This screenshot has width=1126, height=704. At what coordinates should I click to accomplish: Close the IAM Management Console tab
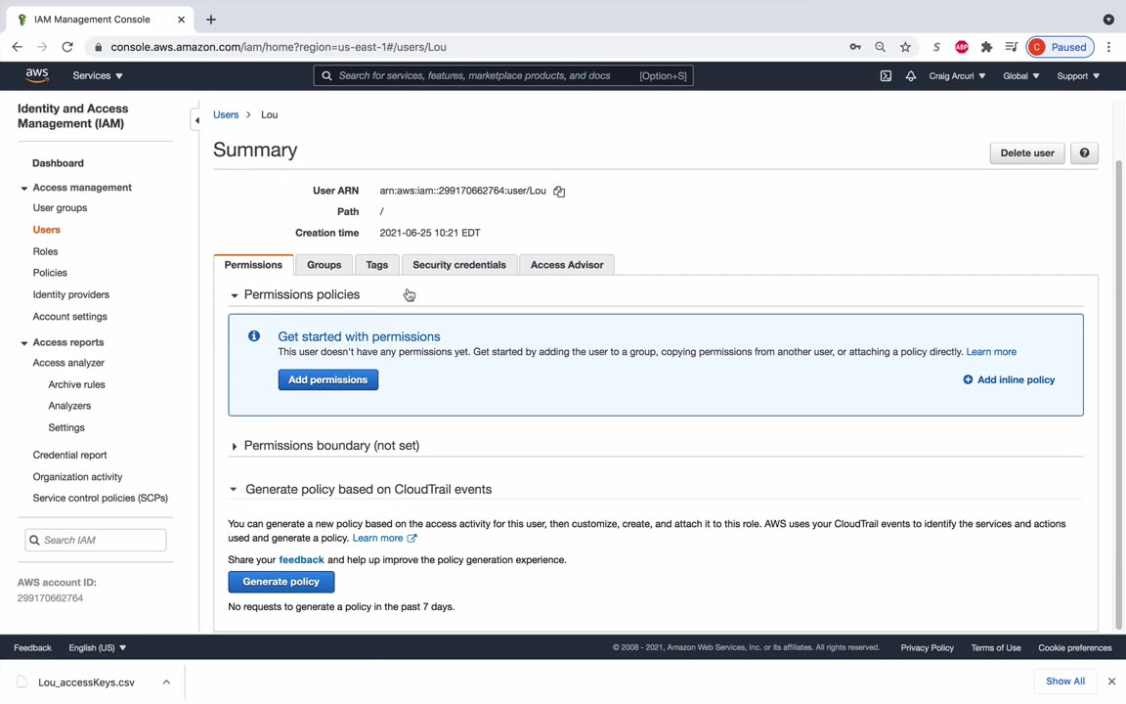tap(181, 20)
